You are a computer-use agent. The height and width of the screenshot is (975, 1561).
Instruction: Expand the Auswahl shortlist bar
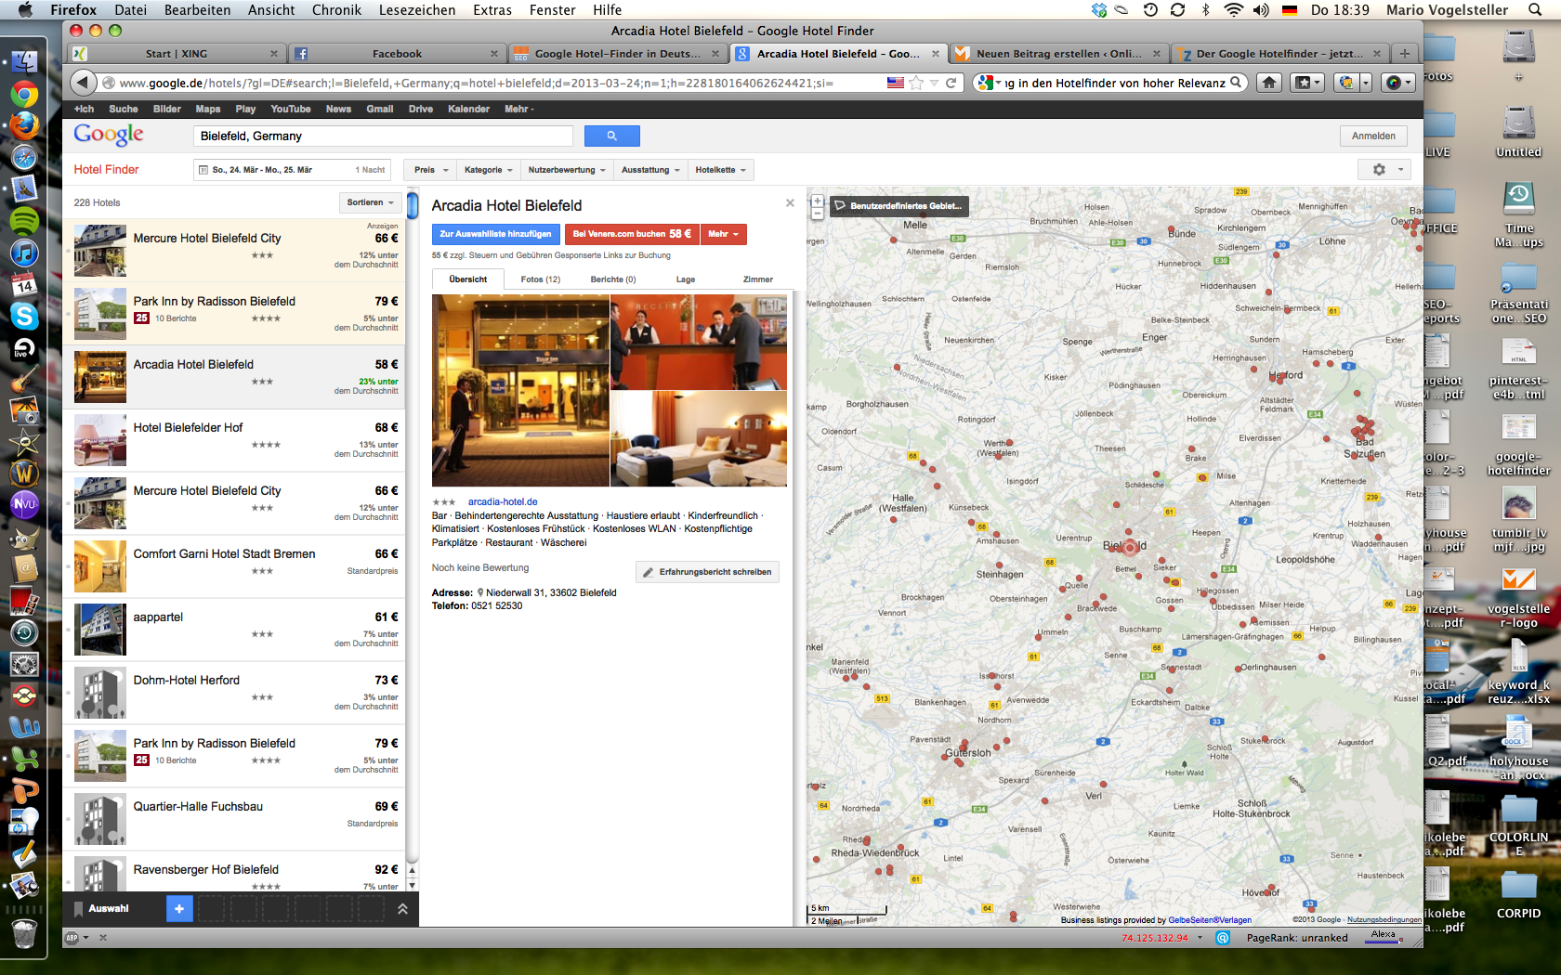tap(402, 909)
